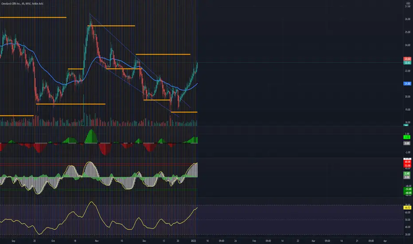
Task: Click the Apr label on time axis
Action: coord(385,241)
